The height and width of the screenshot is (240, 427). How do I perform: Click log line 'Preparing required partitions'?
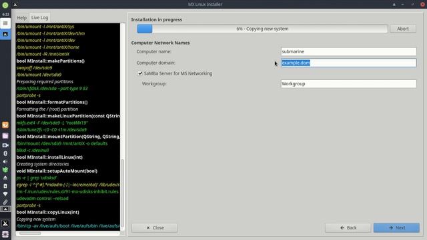coord(45,81)
